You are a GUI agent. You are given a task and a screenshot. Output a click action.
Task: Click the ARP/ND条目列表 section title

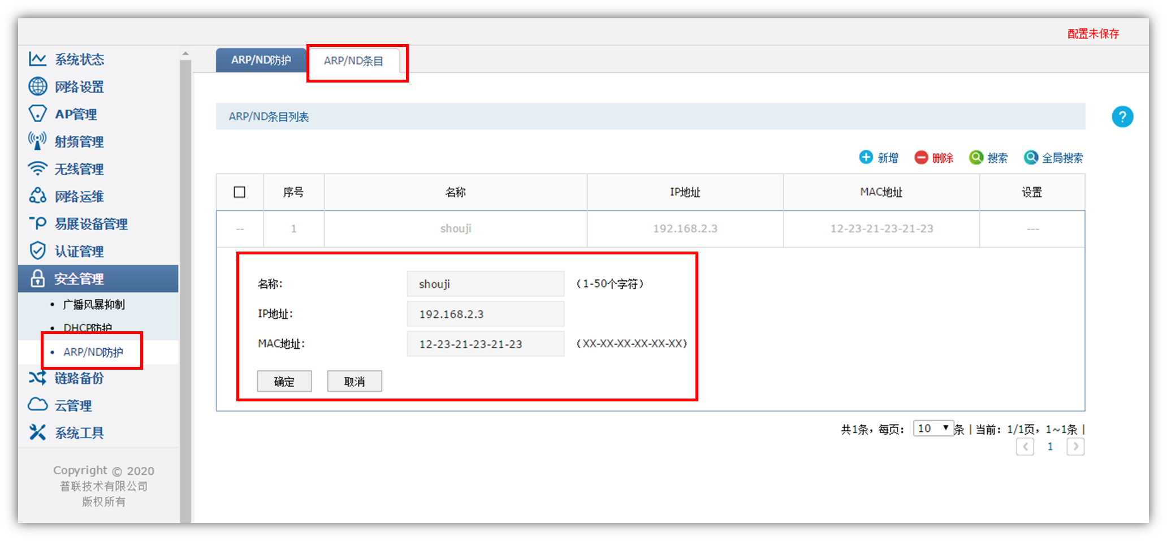[x=269, y=116]
